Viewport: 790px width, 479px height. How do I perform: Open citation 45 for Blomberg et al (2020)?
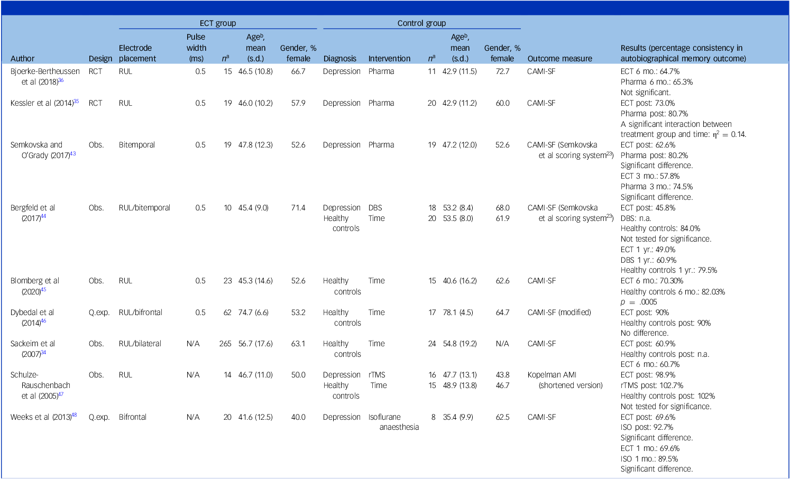[43, 290]
